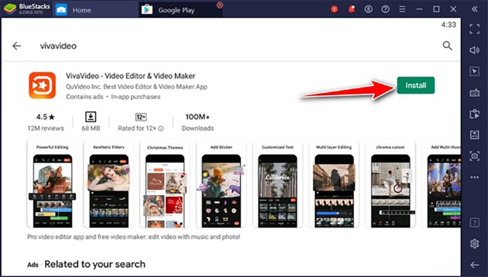Click the volume speaker icon in sidebar

pyautogui.click(x=474, y=50)
